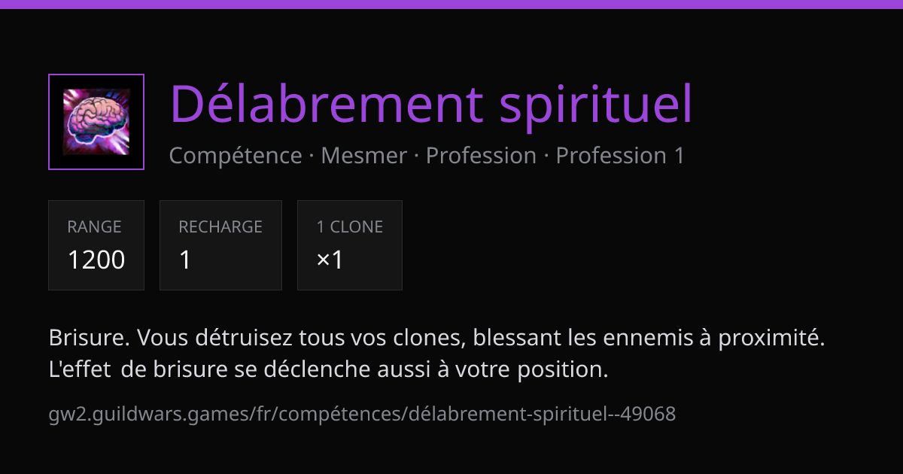Click the RANGE stat label
903x474 pixels.
[94, 226]
